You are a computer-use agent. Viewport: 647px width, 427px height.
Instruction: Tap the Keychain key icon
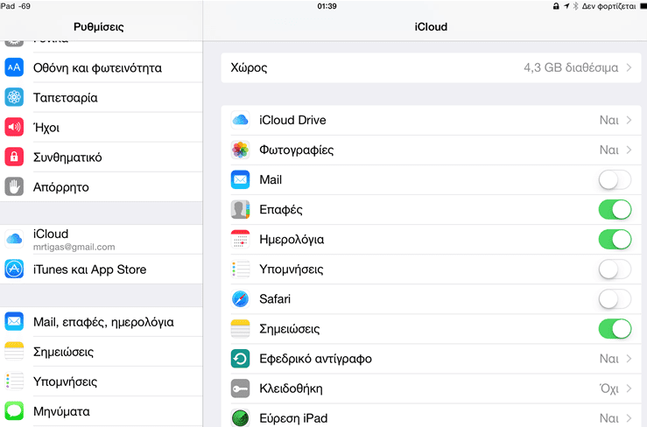(x=240, y=388)
